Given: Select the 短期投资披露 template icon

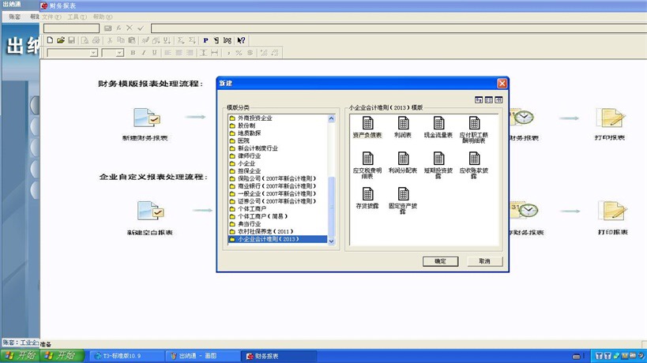Looking at the screenshot, I should click(x=438, y=159).
